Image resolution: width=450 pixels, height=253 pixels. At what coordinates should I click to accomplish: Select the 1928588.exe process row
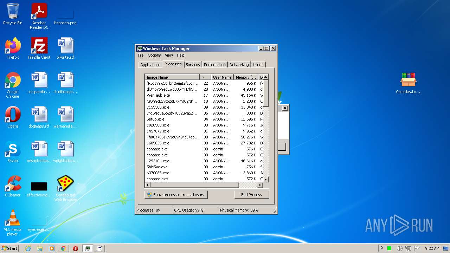pyautogui.click(x=204, y=125)
